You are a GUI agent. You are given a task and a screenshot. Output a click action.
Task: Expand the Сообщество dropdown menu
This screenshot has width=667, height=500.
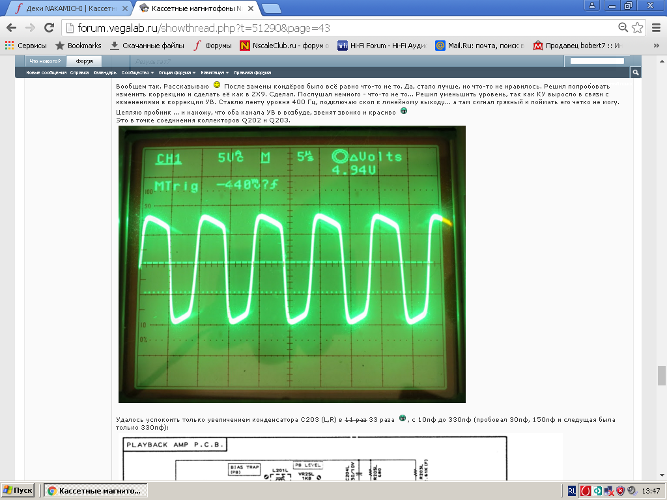click(x=137, y=73)
